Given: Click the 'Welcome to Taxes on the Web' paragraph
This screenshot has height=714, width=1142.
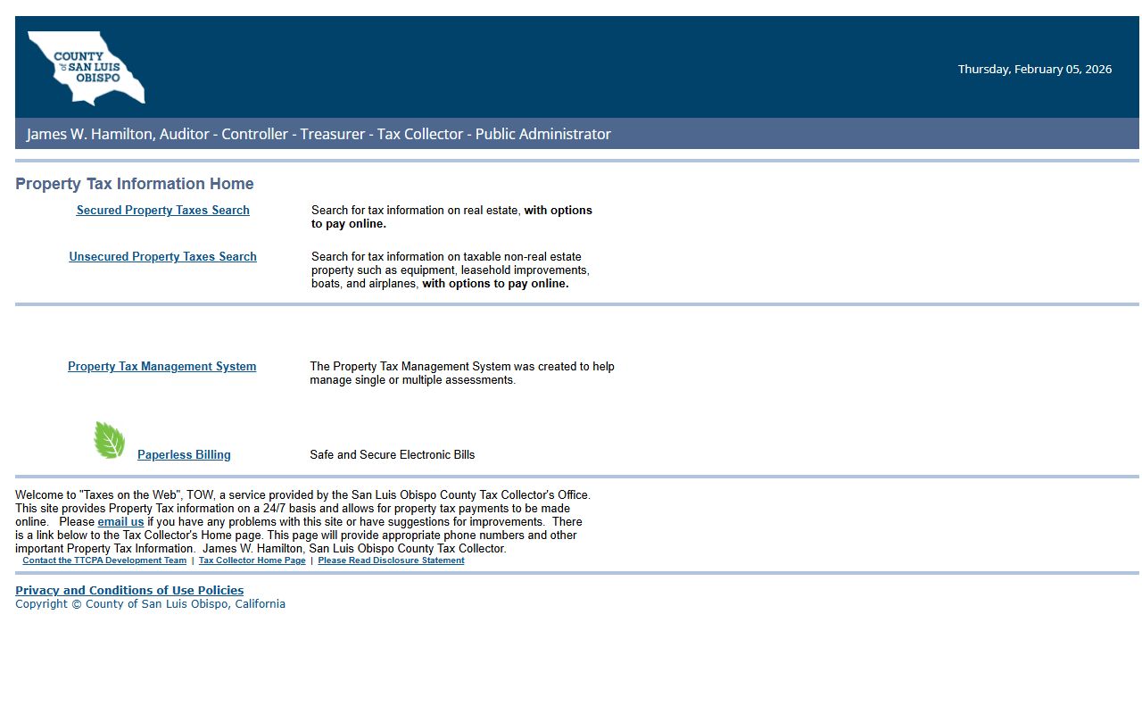Looking at the screenshot, I should (x=302, y=522).
